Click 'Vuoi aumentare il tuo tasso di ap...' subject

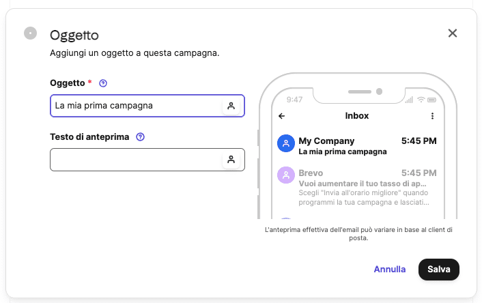363,184
